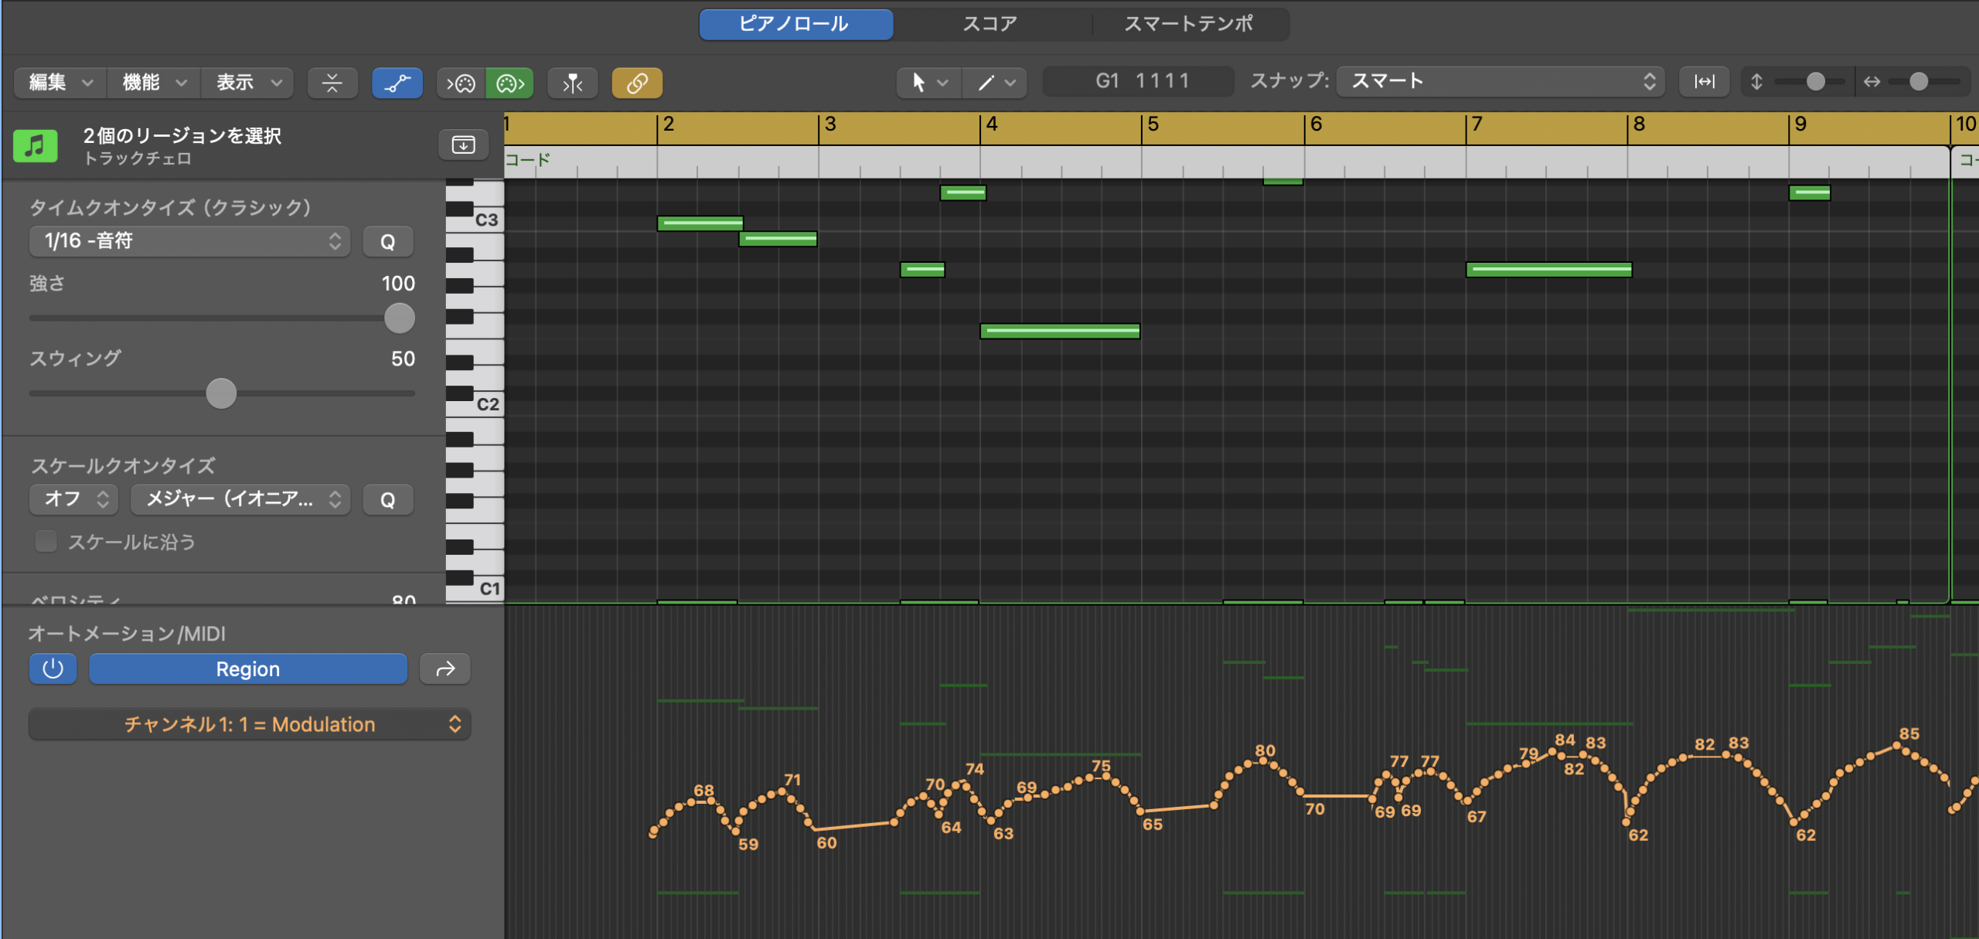Switch to the ピアノロール tab
1979x939 pixels.
pos(796,24)
